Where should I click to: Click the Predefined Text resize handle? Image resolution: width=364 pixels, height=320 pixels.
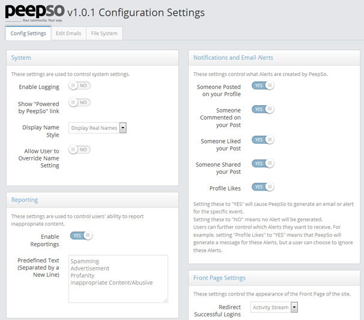point(165,300)
